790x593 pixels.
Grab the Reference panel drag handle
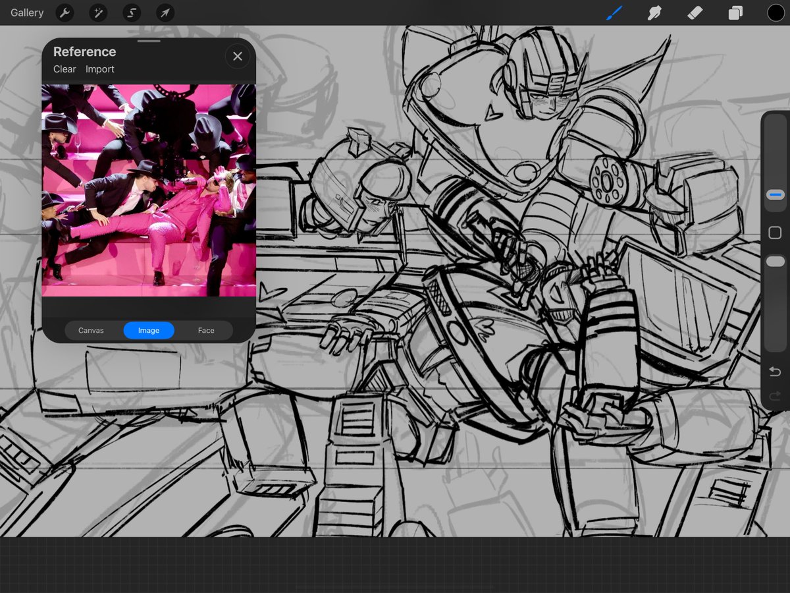coord(149,41)
